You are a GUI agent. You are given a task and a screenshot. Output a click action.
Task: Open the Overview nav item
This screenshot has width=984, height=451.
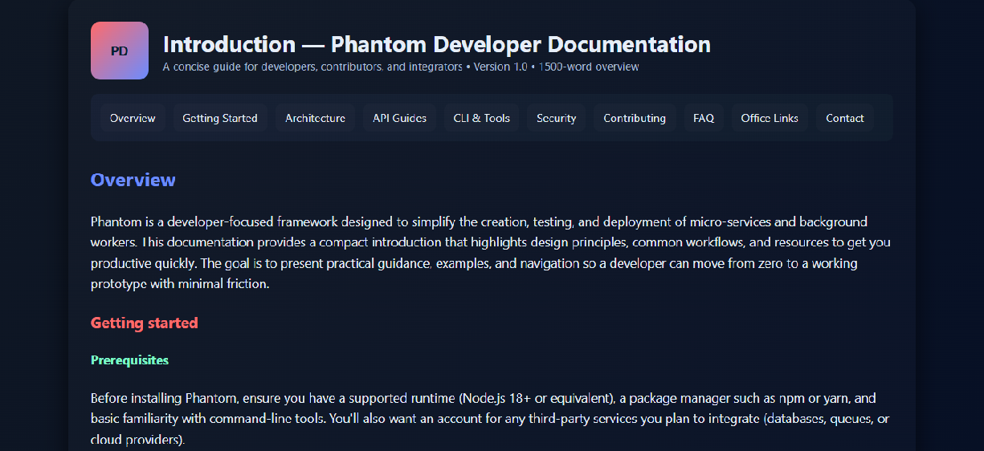pyautogui.click(x=133, y=118)
